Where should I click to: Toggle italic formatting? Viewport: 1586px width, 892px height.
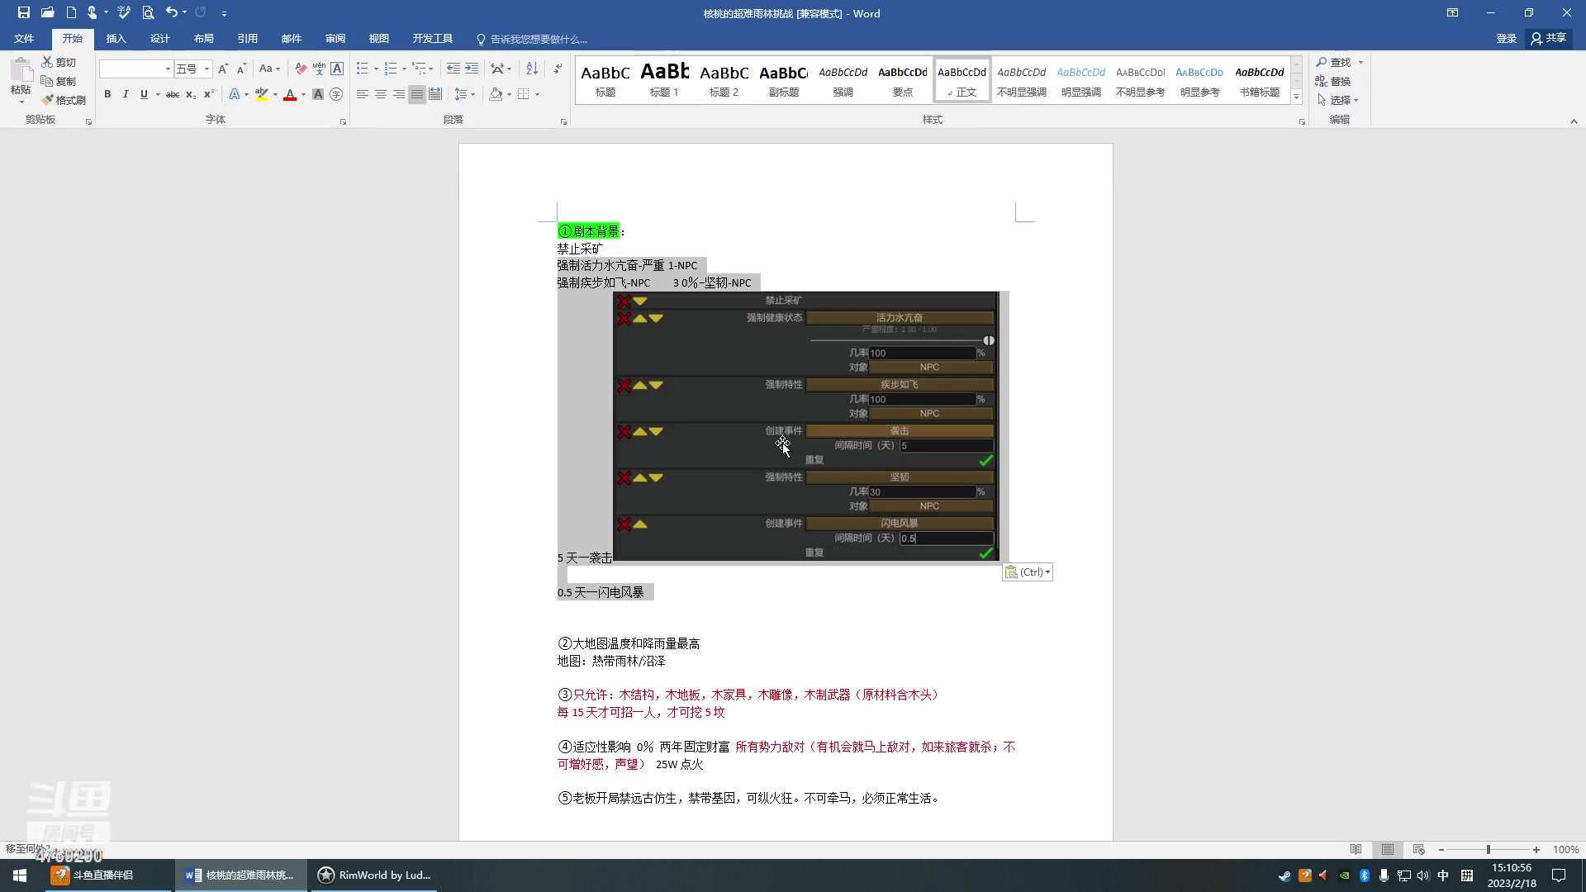(x=126, y=94)
